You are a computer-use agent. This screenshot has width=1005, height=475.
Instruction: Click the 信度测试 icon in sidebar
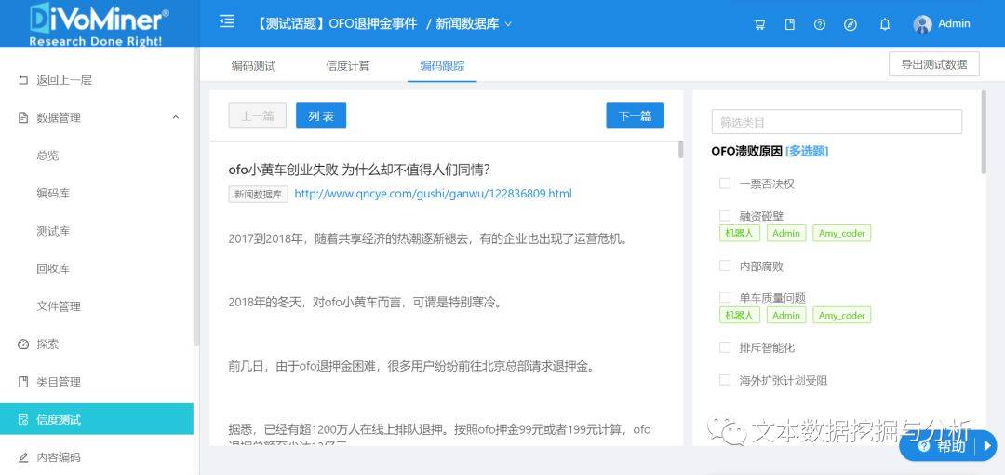pyautogui.click(x=23, y=420)
